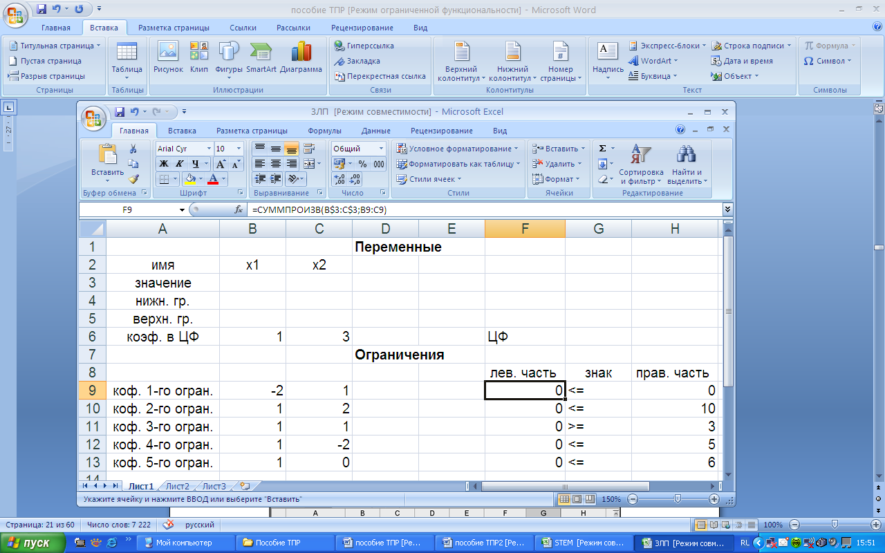
Task: Apply percent style in Excel
Action: click(363, 164)
